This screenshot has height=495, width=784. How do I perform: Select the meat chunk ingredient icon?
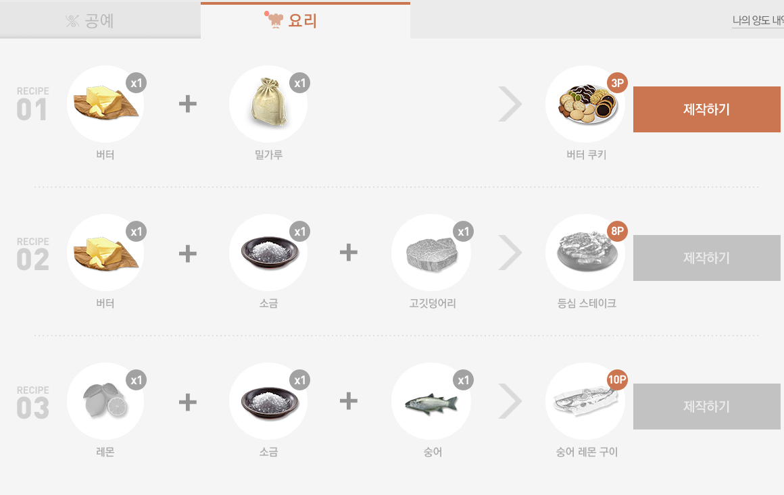(x=431, y=253)
